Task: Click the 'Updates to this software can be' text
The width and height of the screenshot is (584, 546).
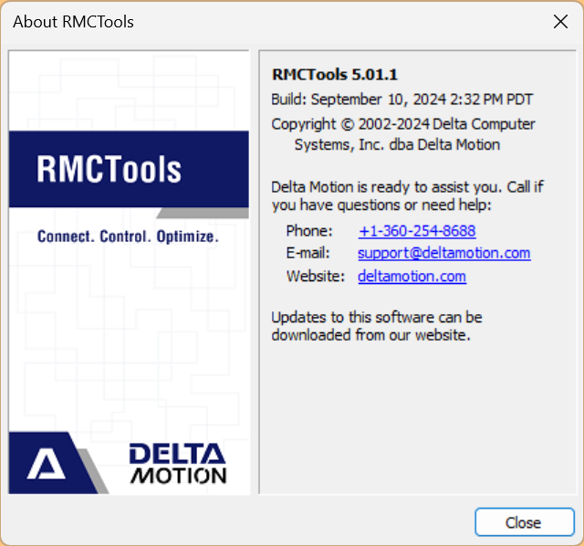Action: (x=377, y=318)
